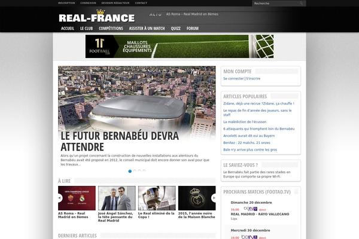The image size is (359, 239).
Task: Open Assister à un match menu
Action: 147,28
